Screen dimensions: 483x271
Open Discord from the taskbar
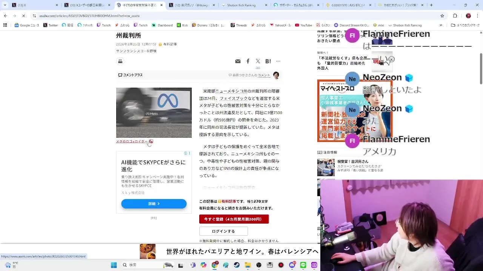point(292,265)
